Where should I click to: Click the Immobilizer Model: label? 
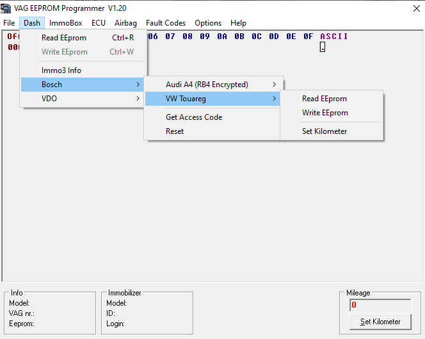[116, 303]
